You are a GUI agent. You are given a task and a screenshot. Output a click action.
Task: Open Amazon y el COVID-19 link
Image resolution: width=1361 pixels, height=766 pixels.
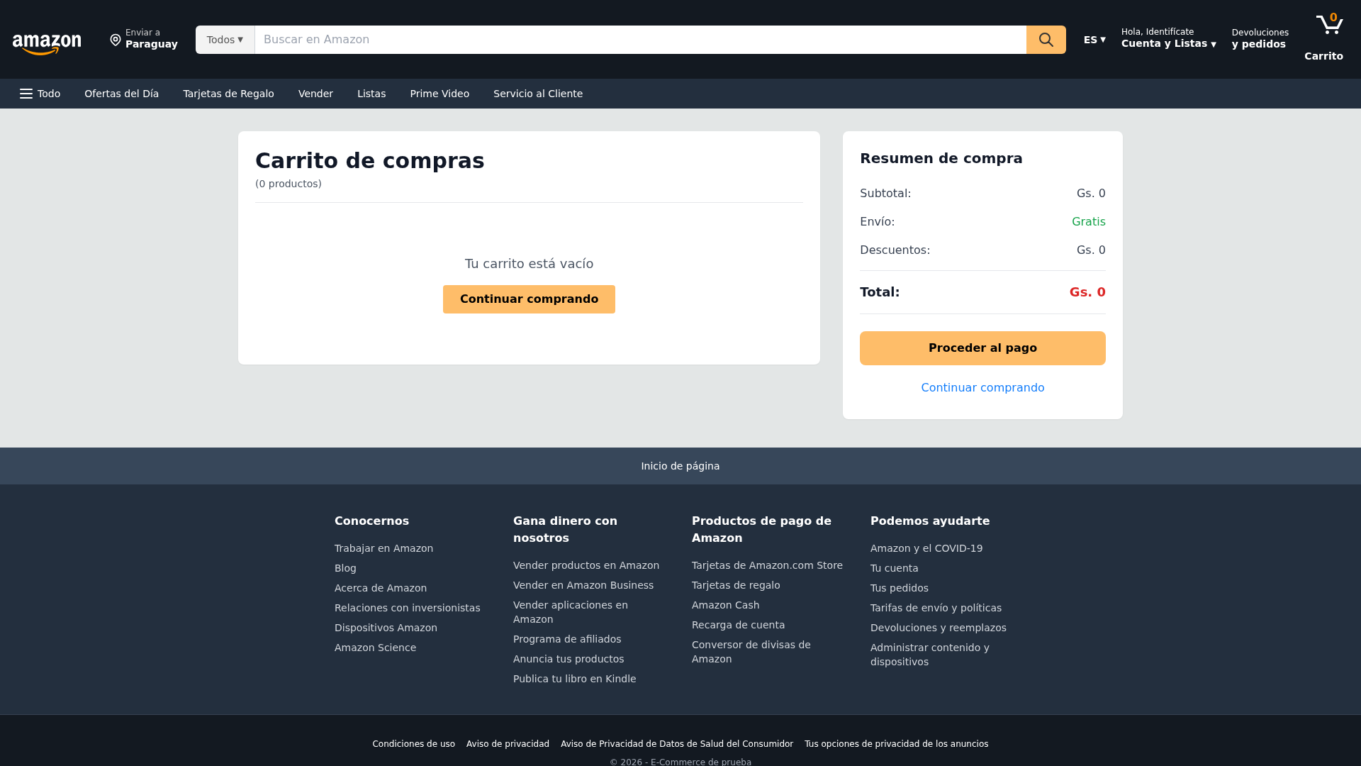pyautogui.click(x=926, y=548)
